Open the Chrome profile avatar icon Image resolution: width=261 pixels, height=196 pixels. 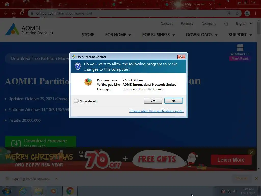[247, 13]
